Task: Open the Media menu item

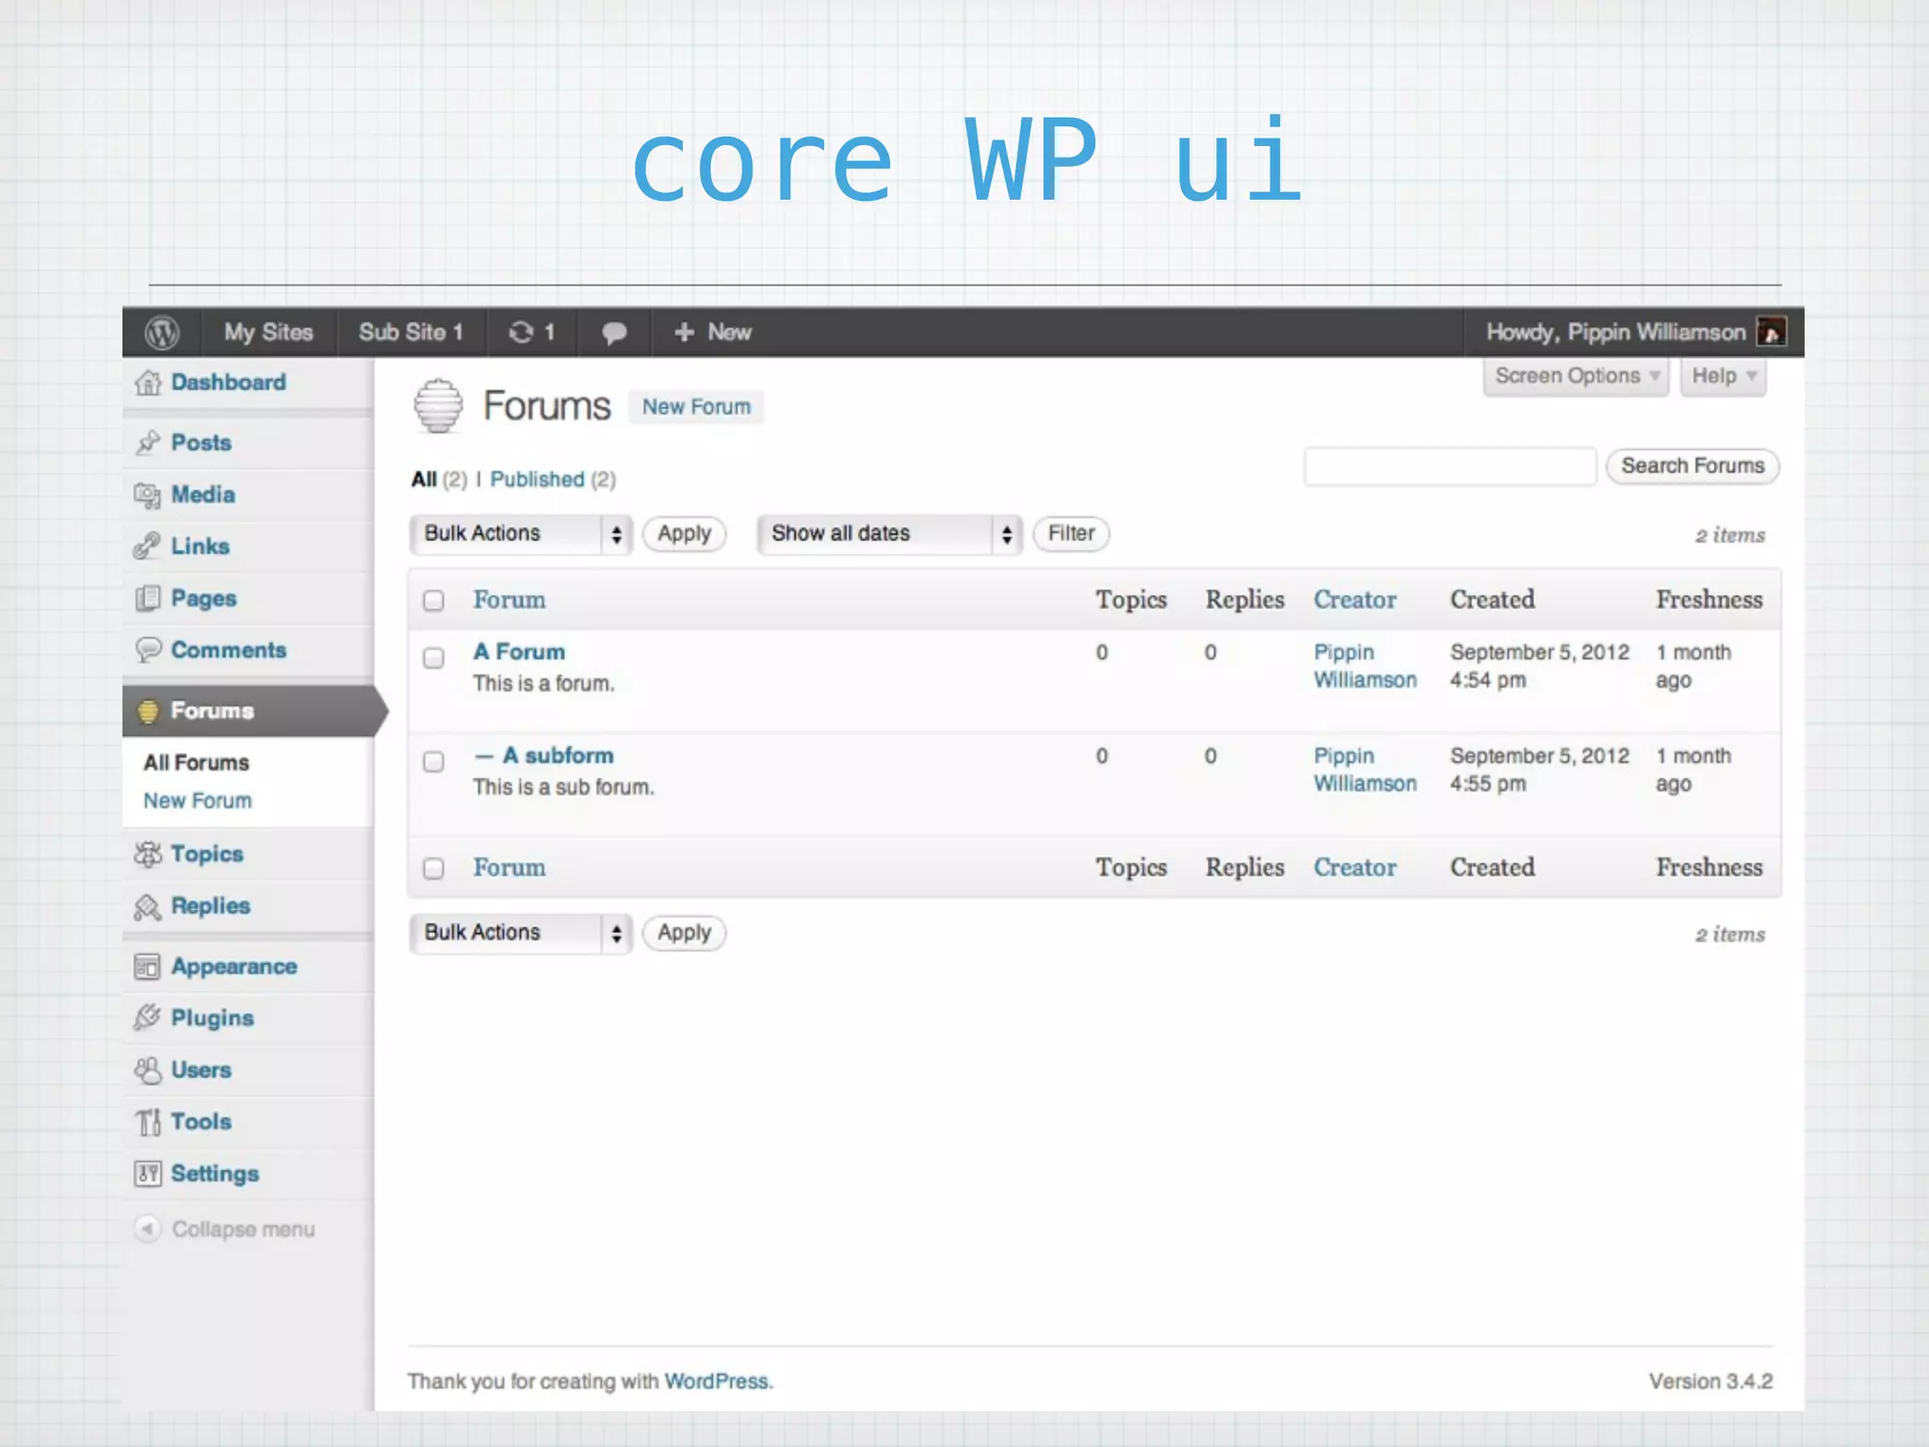Action: (203, 495)
